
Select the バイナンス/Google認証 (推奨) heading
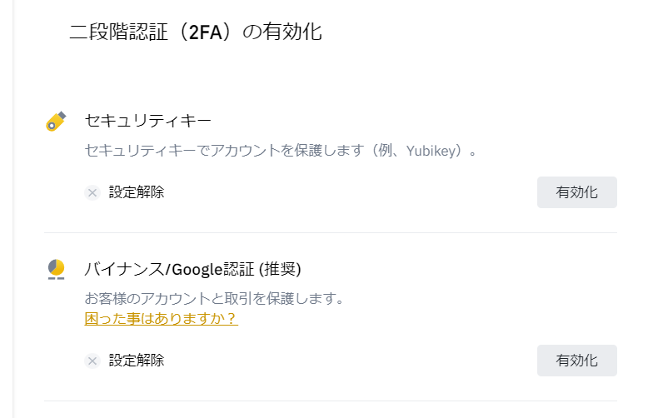[192, 269]
